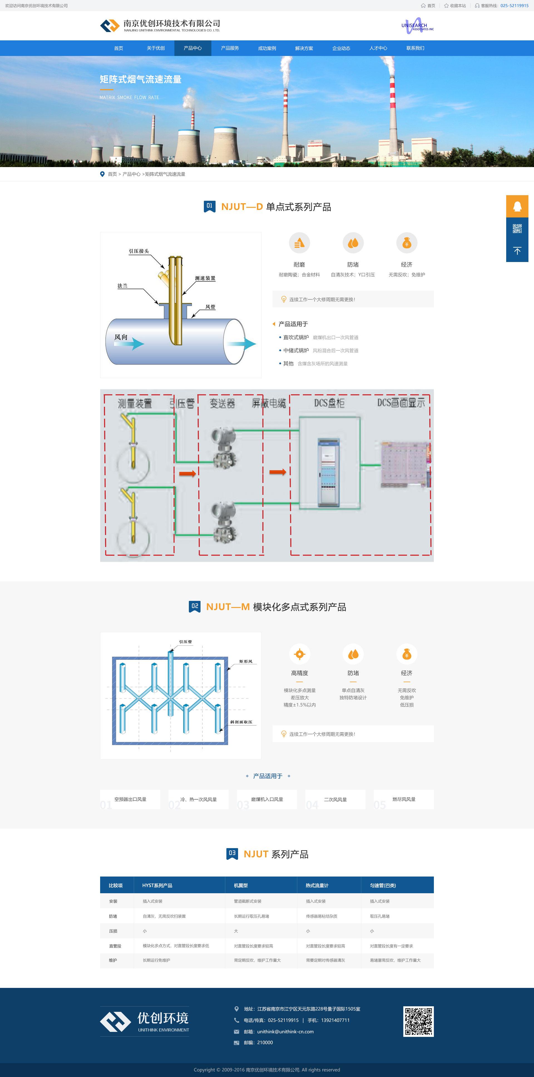Click the headset hotline icon
Screen dimensions: 534x1077
tap(477, 6)
